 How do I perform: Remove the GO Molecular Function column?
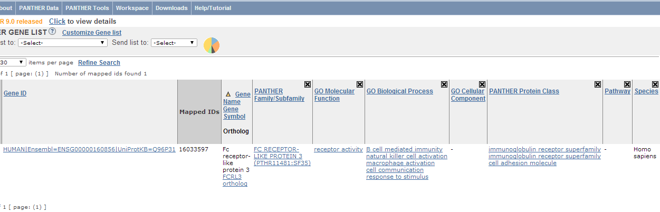click(360, 84)
